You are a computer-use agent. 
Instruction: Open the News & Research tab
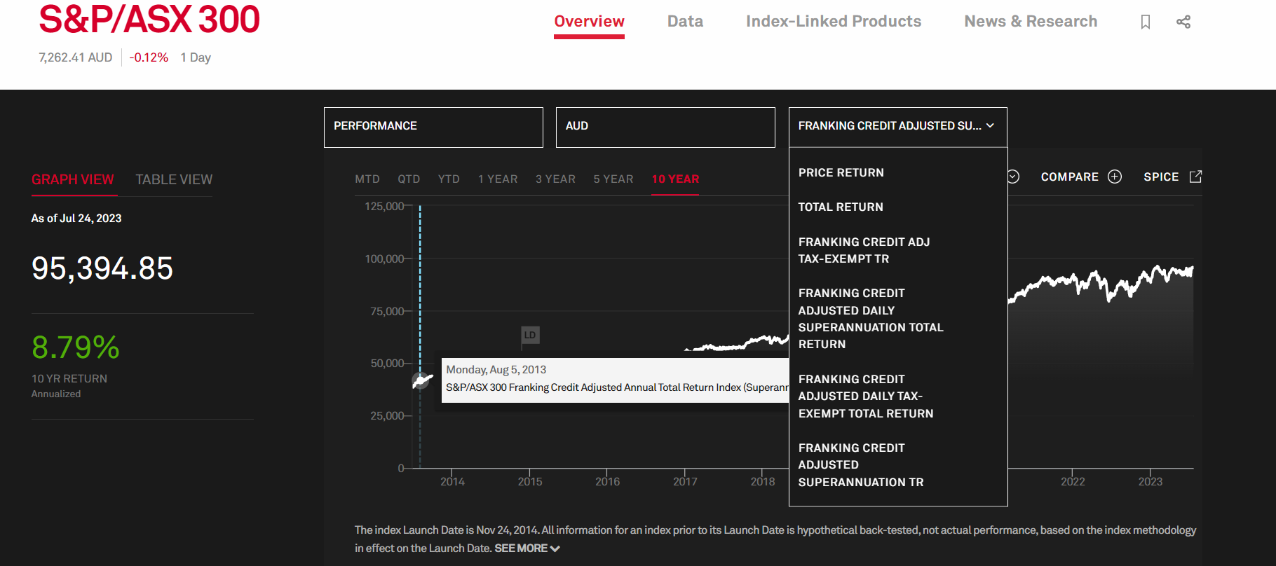coord(1030,22)
